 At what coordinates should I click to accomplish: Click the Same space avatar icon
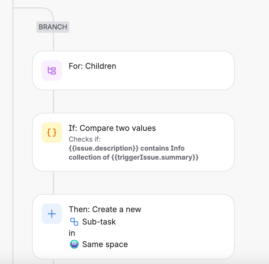(74, 244)
